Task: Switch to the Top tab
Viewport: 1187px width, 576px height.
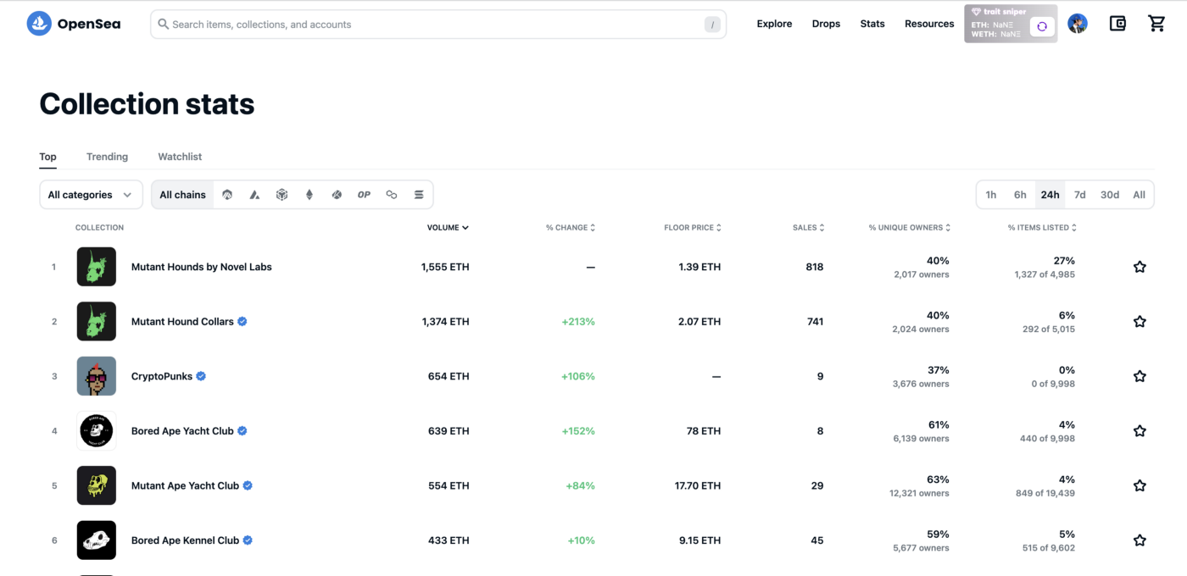Action: click(47, 157)
